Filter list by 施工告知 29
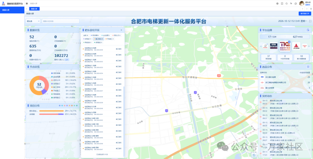Screen dimensions: 313x159 [99, 39]
